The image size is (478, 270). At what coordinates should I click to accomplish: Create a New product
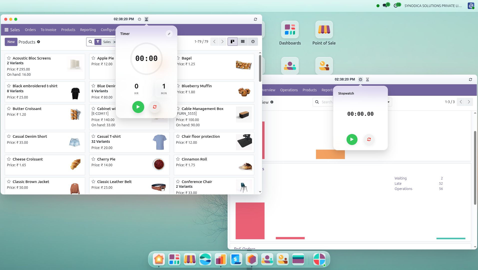point(11,42)
